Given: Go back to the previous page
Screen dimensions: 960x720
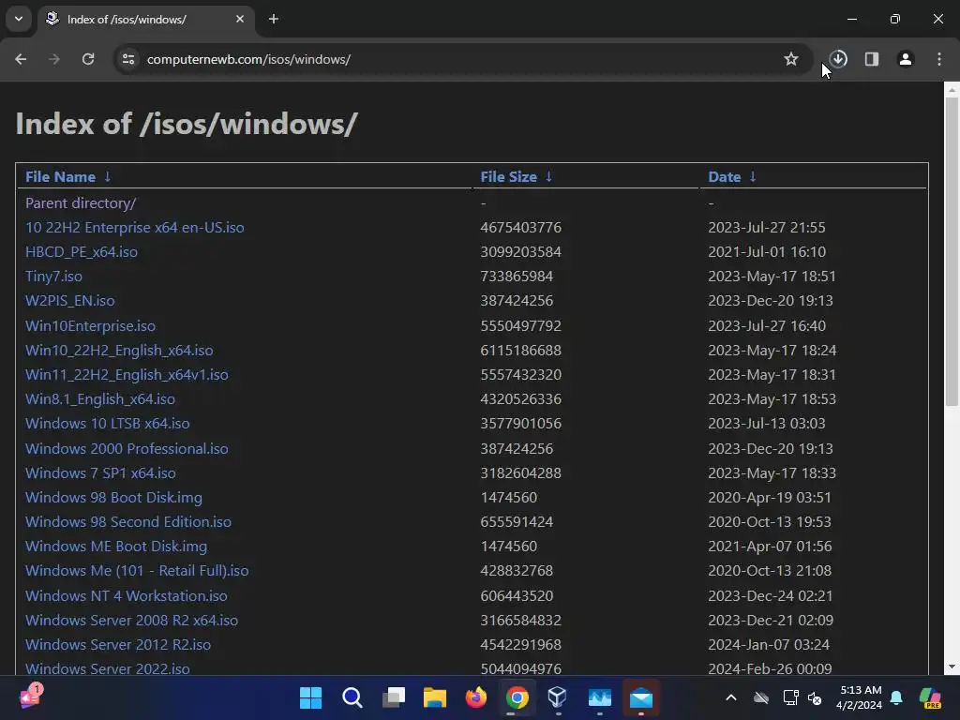Looking at the screenshot, I should [x=21, y=59].
